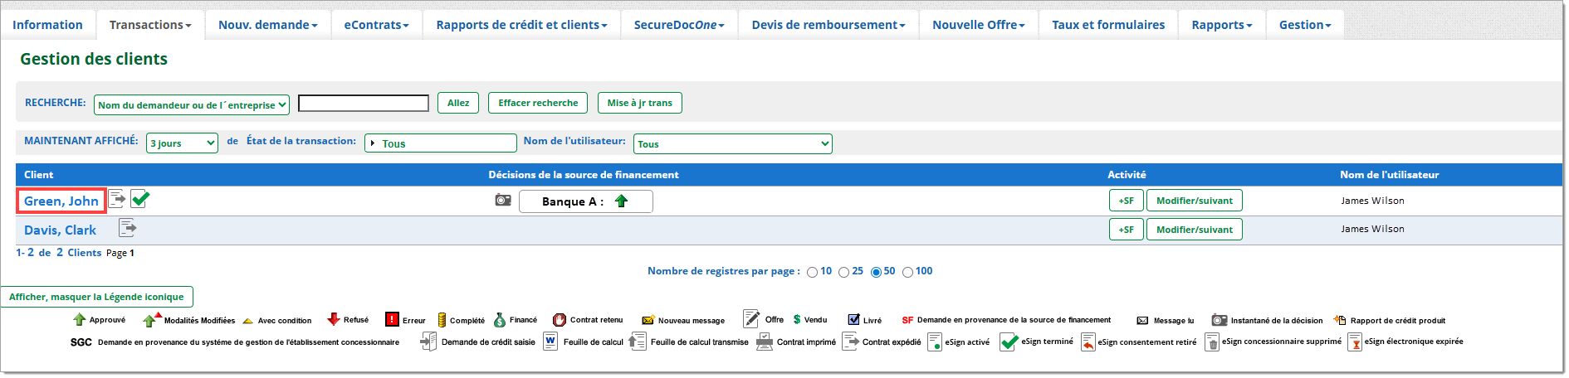1569x378 pixels.
Task: Click Modifier/suivant for Davis, Clark
Action: [x=1194, y=230]
